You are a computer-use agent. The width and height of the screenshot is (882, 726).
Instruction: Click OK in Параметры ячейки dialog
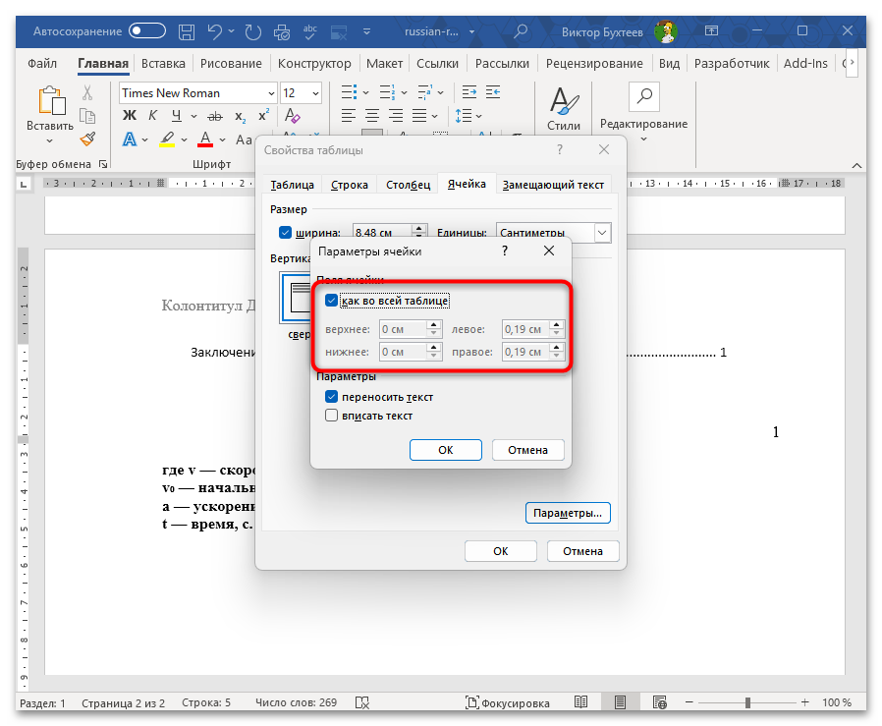pos(446,450)
